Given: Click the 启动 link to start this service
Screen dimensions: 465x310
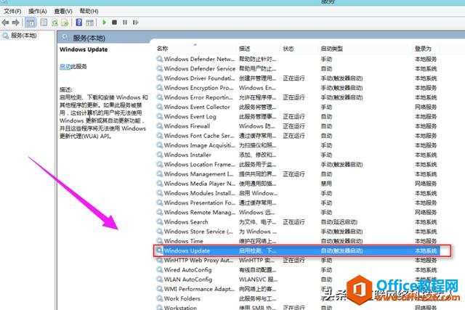Looking at the screenshot, I should coord(65,66).
